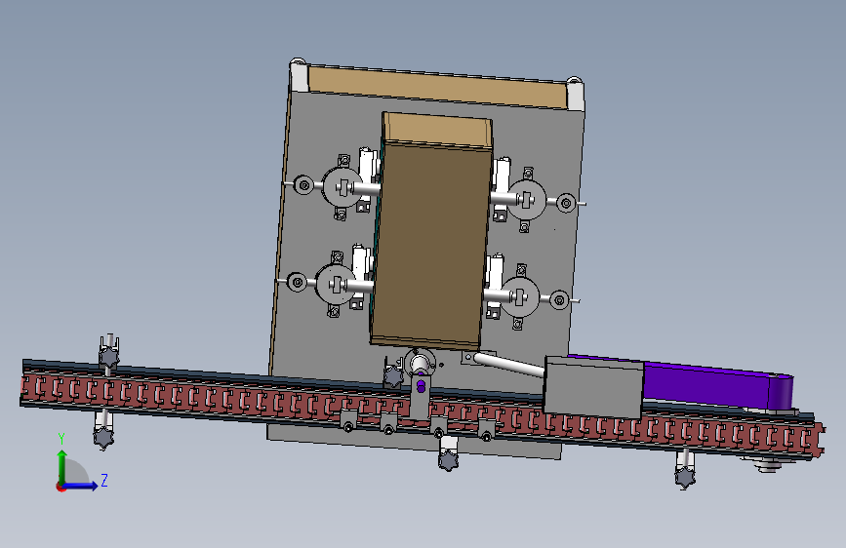Select the star knob below the conveyor's right end
Image resolution: width=846 pixels, height=548 pixels.
point(685,476)
